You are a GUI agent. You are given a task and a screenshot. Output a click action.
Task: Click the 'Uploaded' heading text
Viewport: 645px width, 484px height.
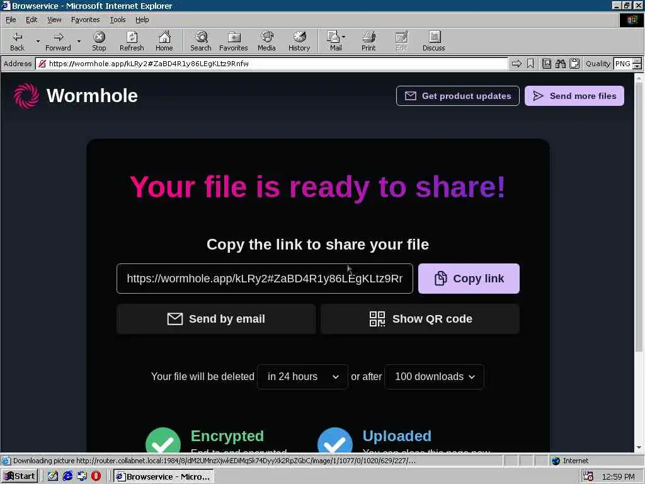click(397, 436)
